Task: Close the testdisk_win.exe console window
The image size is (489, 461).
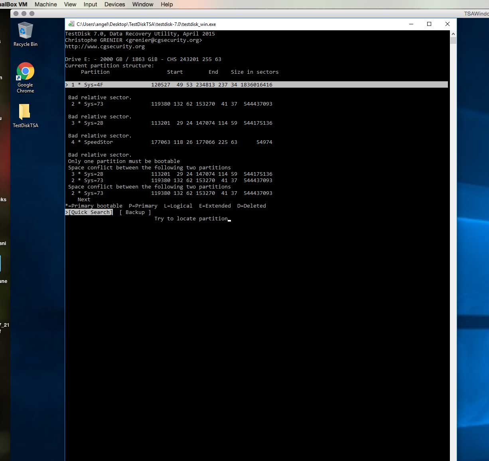Action: point(448,24)
